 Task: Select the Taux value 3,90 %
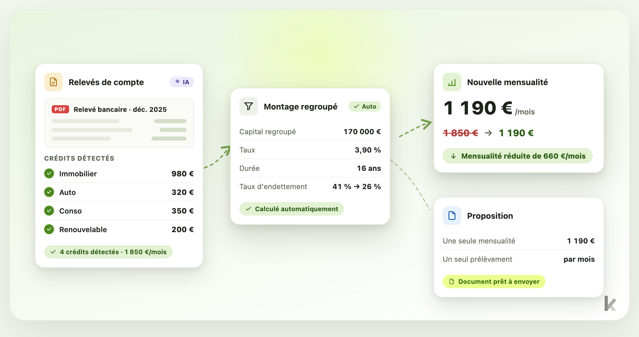368,150
